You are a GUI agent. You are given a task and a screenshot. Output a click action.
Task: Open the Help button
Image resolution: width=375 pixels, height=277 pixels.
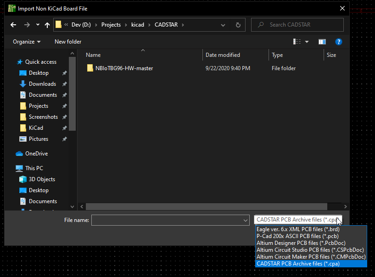point(338,42)
